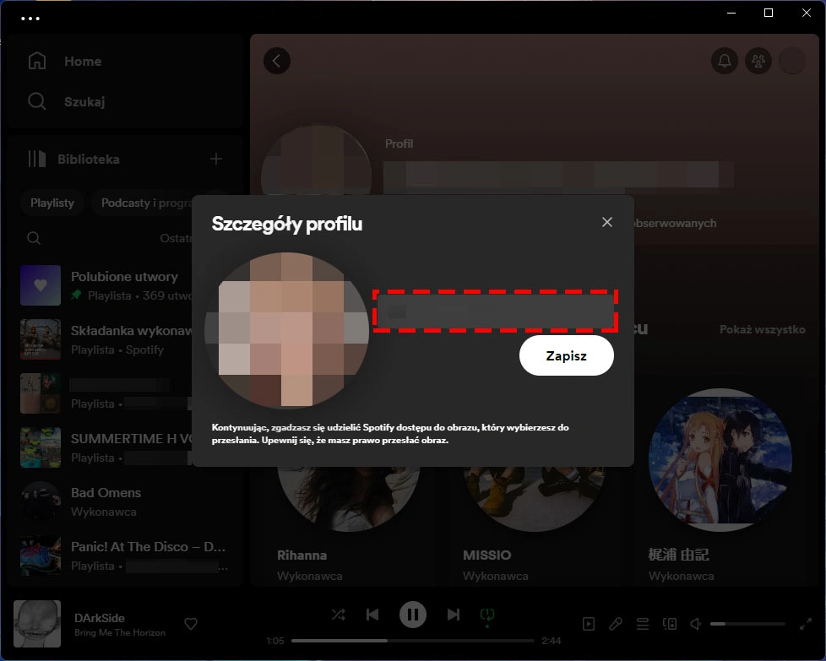The height and width of the screenshot is (661, 826).
Task: Open the connect to device menu
Action: [x=670, y=624]
